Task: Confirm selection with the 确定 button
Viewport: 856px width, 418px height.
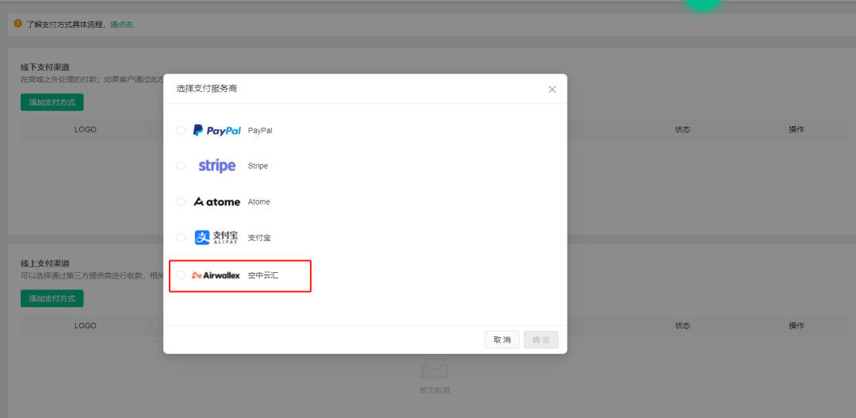Action: pos(541,339)
